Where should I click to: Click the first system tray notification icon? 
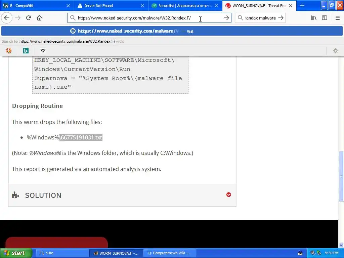click(x=312, y=253)
